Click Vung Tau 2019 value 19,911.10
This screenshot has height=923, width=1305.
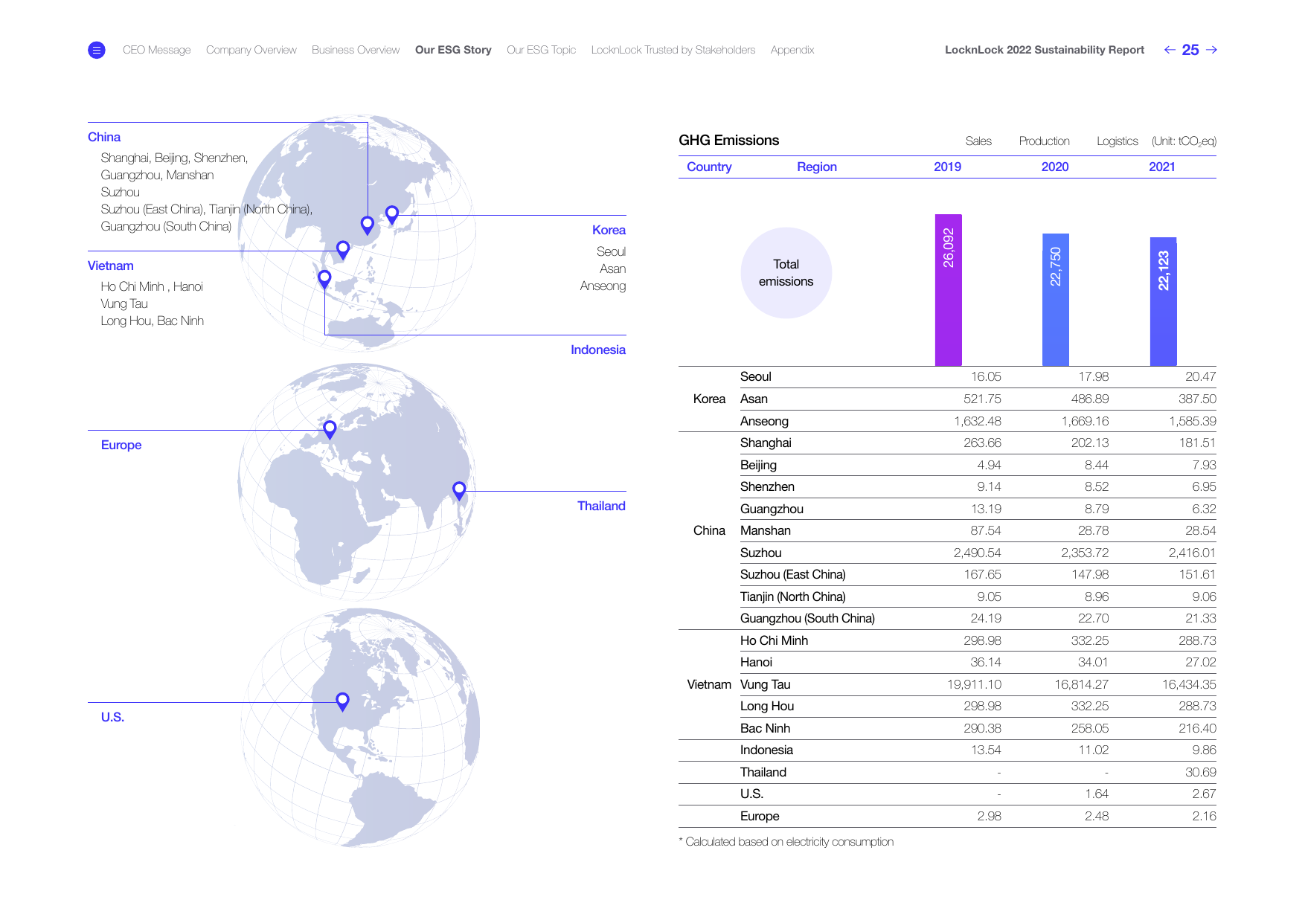(x=974, y=684)
